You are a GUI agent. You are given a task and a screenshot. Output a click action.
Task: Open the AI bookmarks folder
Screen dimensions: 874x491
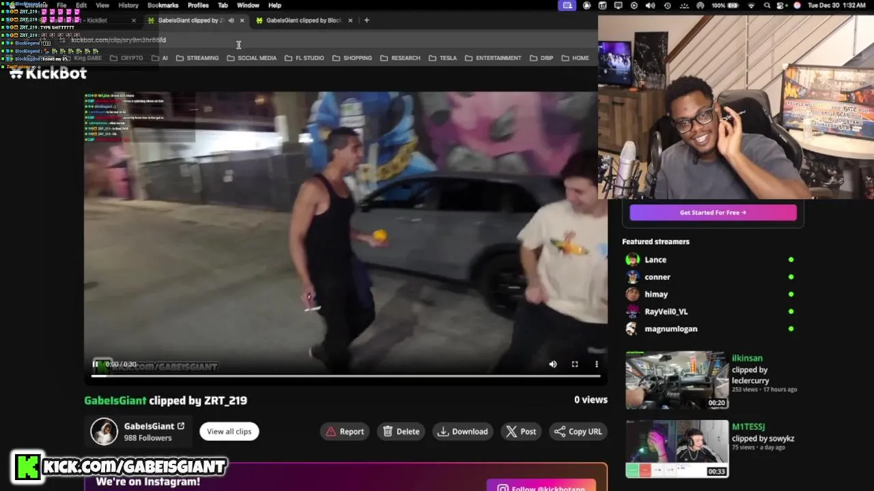pos(160,58)
